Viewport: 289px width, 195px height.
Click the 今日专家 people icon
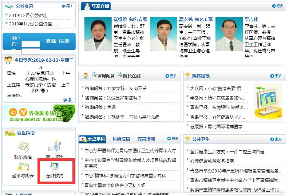pos(8,60)
